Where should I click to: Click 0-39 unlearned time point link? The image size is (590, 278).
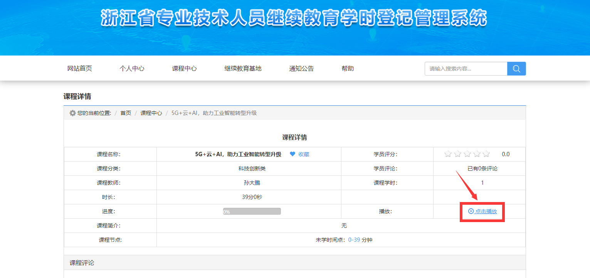coord(354,240)
